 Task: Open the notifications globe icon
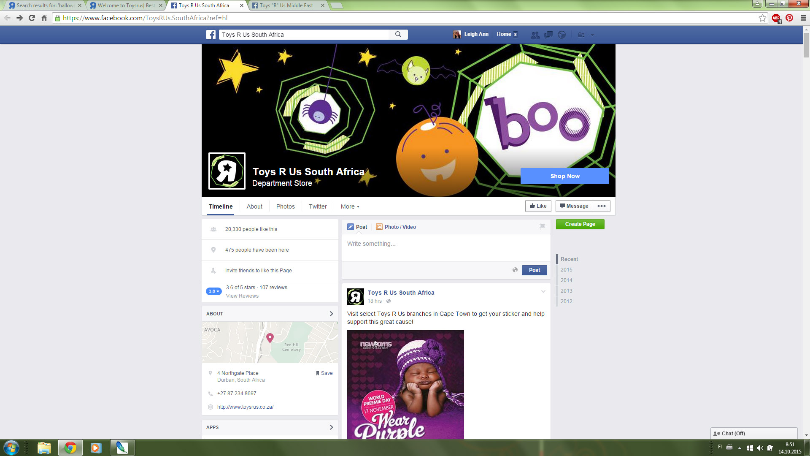(x=562, y=35)
